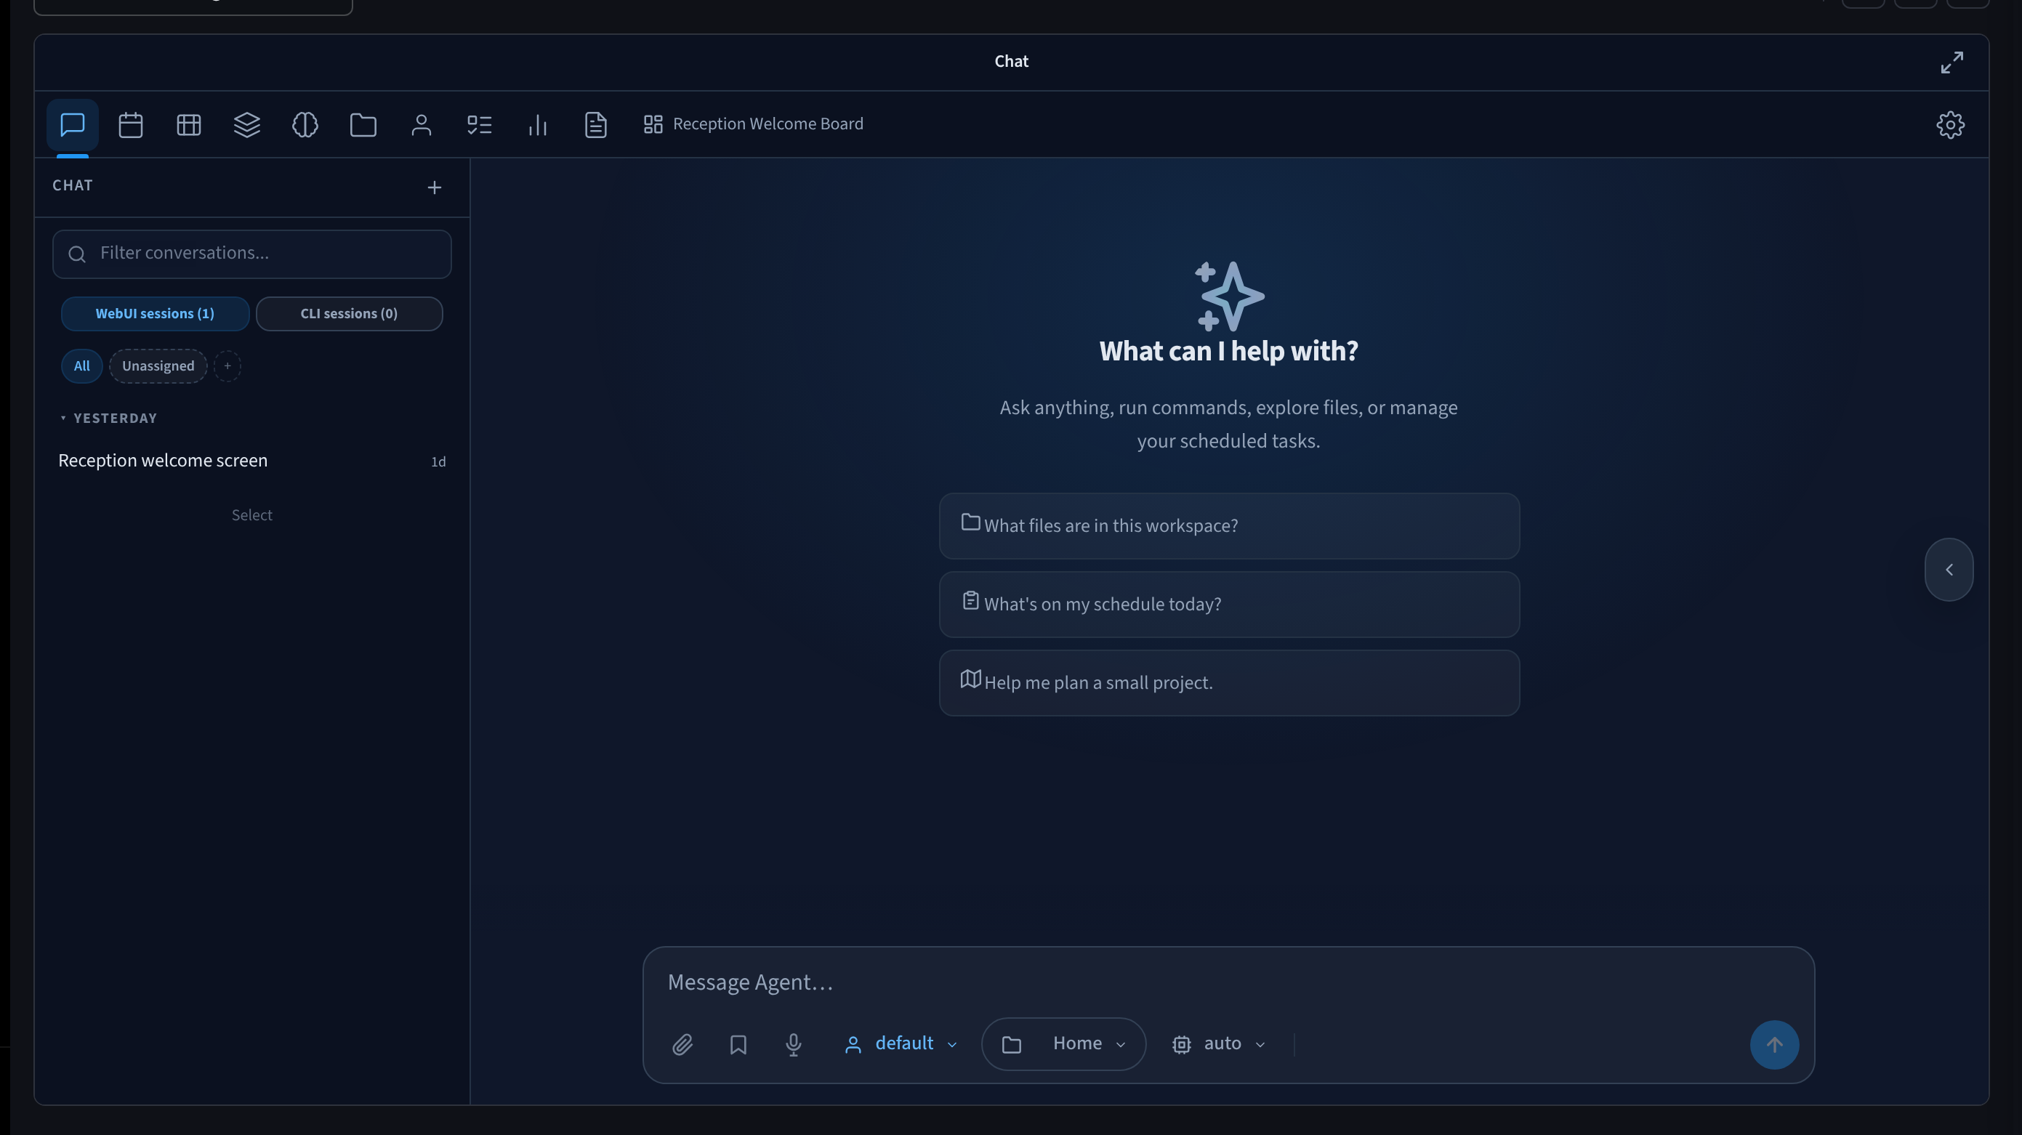Screen dimensions: 2022x1135
Task: Focus the Filter conversations search field
Action: click(x=252, y=254)
